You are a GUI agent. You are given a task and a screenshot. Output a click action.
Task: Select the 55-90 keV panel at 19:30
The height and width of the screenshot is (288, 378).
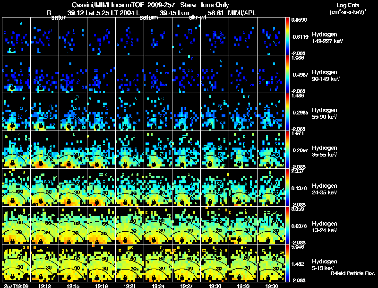pyautogui.click(x=215, y=112)
